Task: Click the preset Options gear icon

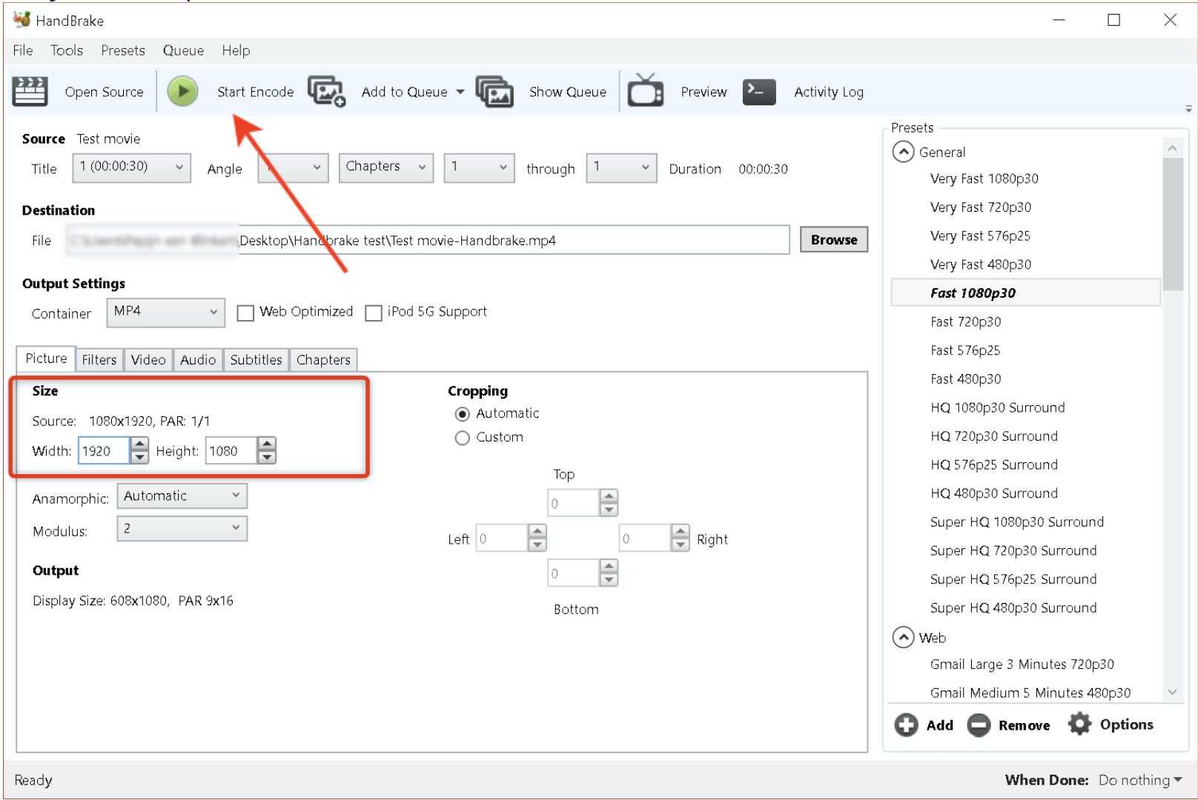Action: pos(1079,724)
